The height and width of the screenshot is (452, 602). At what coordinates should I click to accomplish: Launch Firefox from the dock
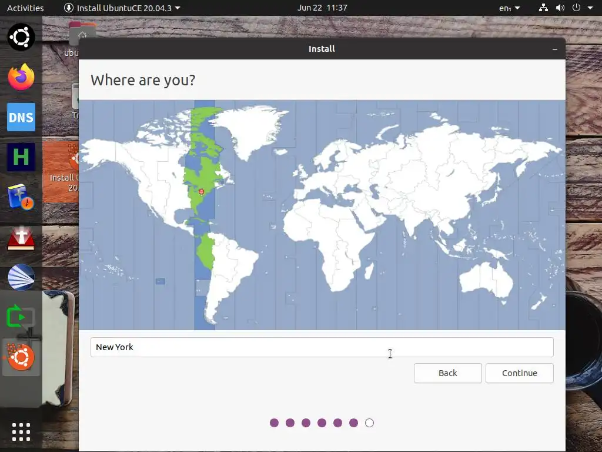(21, 77)
